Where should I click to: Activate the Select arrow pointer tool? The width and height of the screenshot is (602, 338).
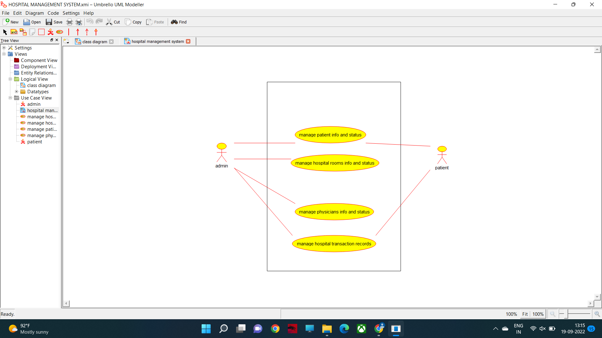tap(5, 32)
